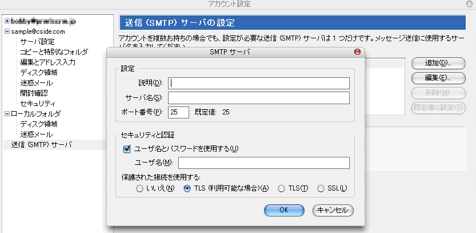Collapse the sample@cside.com account tree

pos(6,31)
